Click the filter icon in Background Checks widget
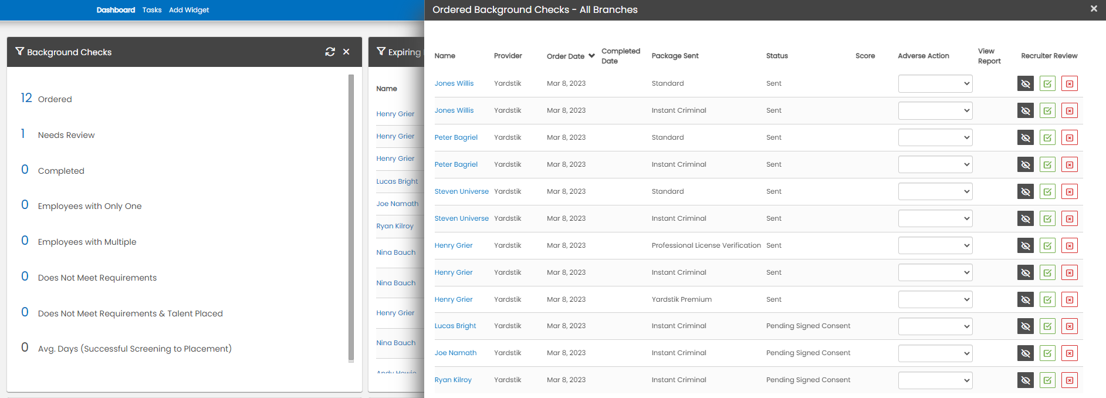 [20, 52]
